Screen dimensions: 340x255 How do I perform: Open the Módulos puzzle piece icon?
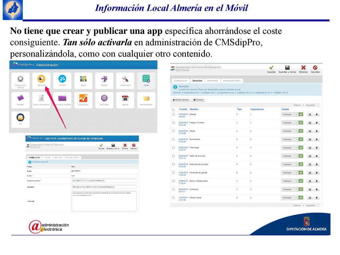pos(104,81)
